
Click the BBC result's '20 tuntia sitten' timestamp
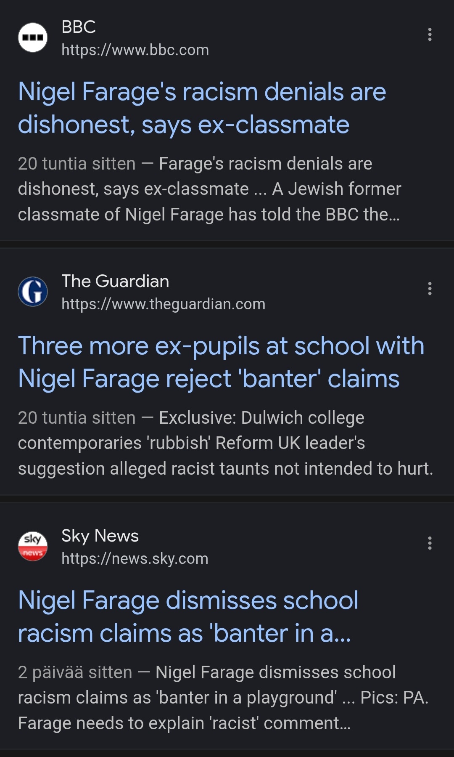[77, 164]
